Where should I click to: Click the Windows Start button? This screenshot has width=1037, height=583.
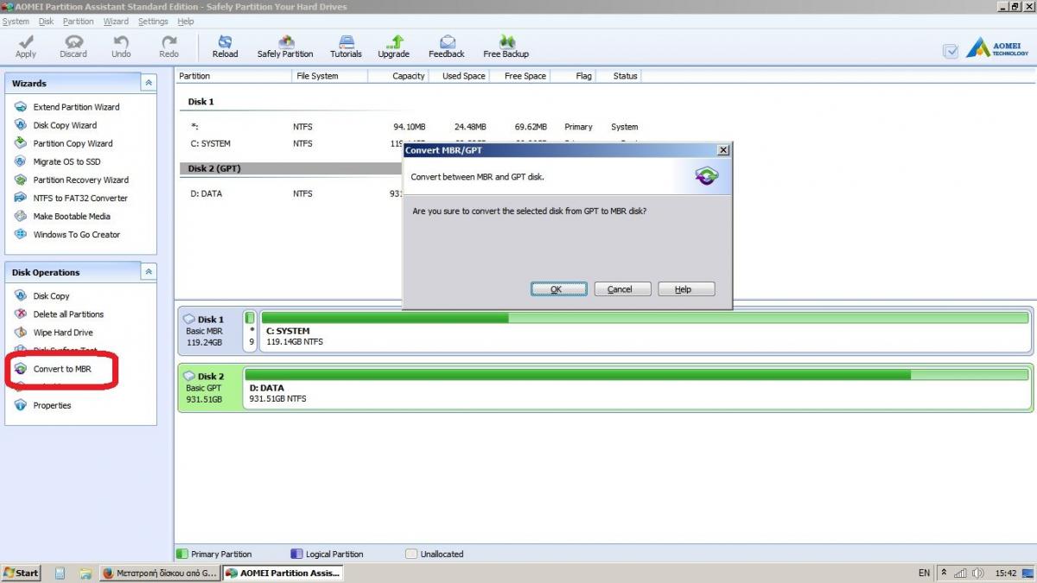tap(22, 573)
